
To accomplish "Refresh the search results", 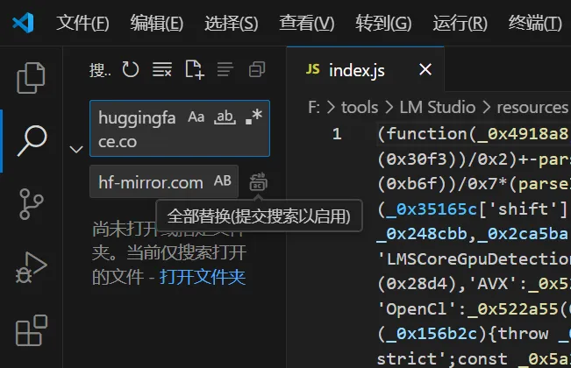I will [x=131, y=69].
